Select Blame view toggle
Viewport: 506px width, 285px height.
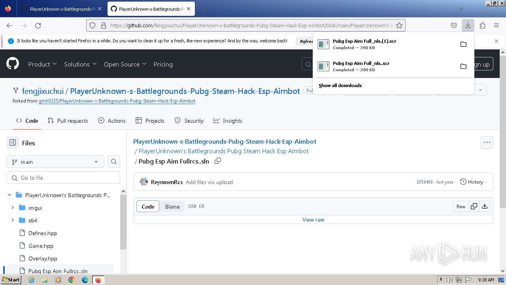coord(172,206)
